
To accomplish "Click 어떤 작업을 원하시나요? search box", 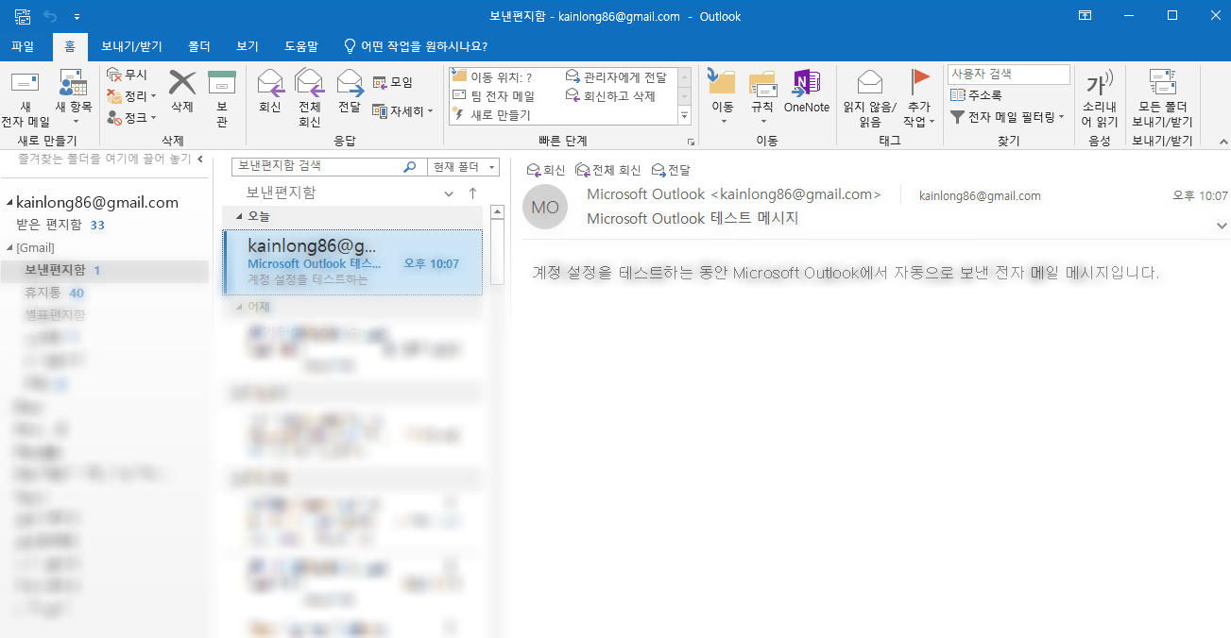I will [x=416, y=45].
